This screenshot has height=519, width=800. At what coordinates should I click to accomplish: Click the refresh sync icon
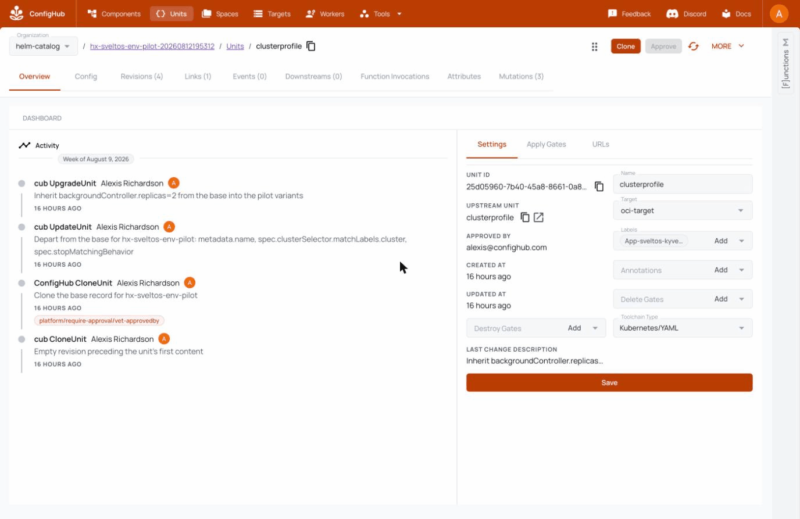point(694,46)
